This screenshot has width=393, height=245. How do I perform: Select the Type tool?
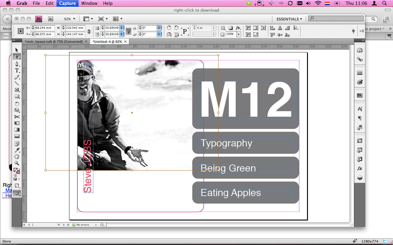(x=17, y=70)
